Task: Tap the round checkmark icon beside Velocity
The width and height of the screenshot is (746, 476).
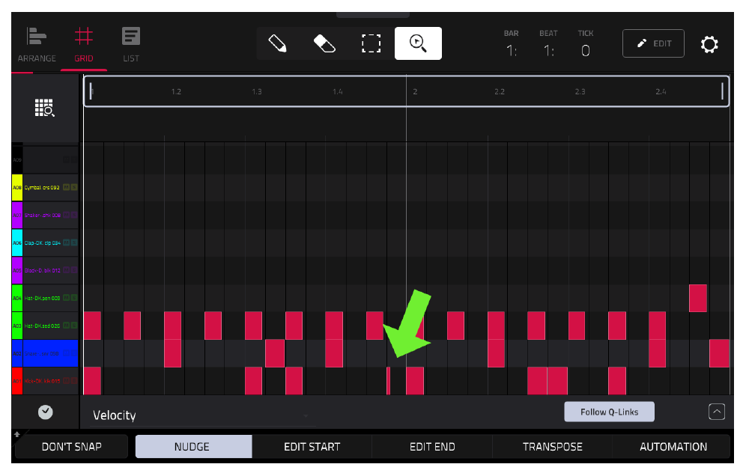Action: pyautogui.click(x=45, y=412)
